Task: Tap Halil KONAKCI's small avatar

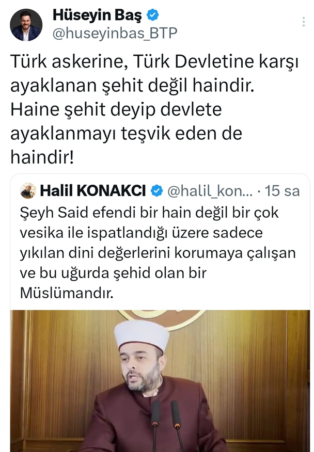Action: click(28, 190)
